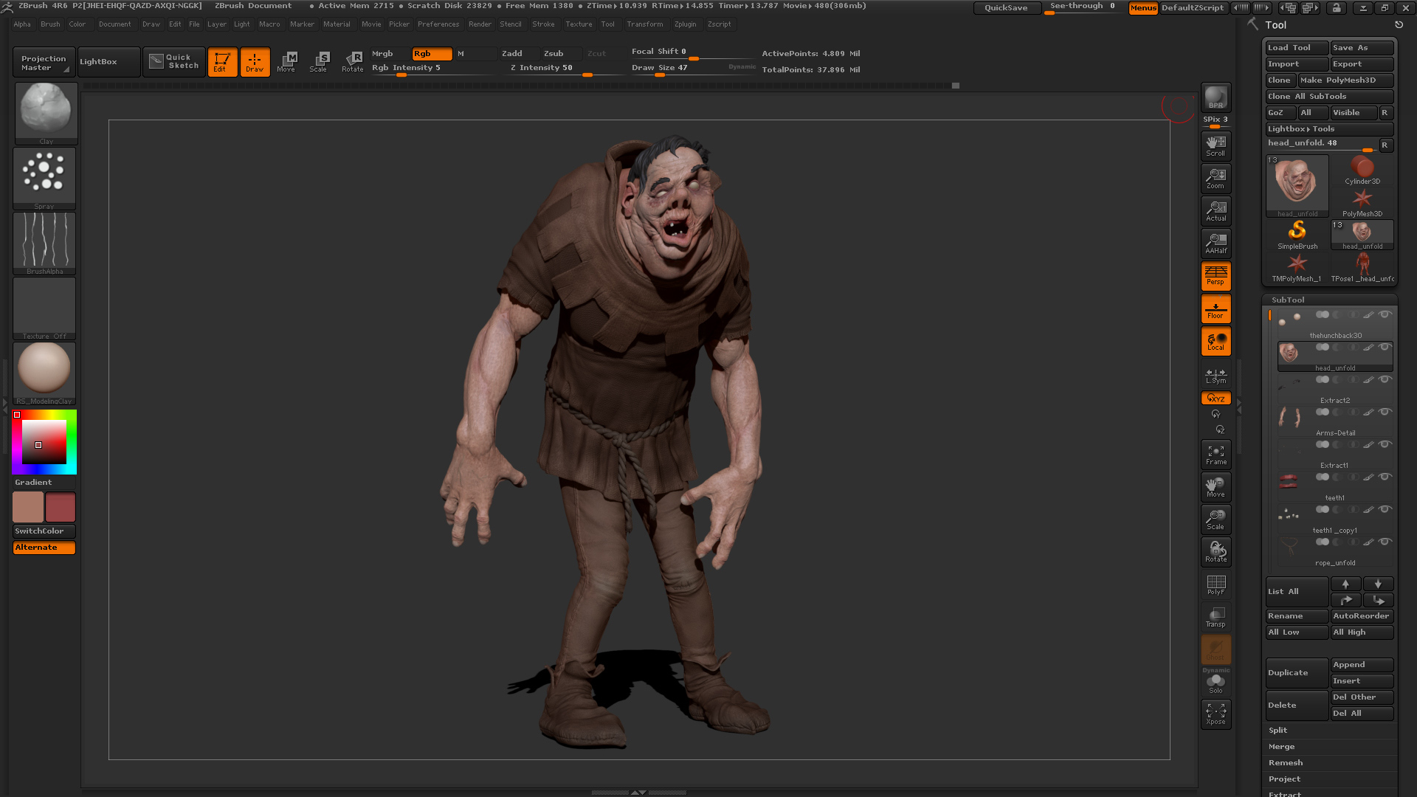Select the main color swatch
Screen dimensions: 1417x797
[x=28, y=507]
